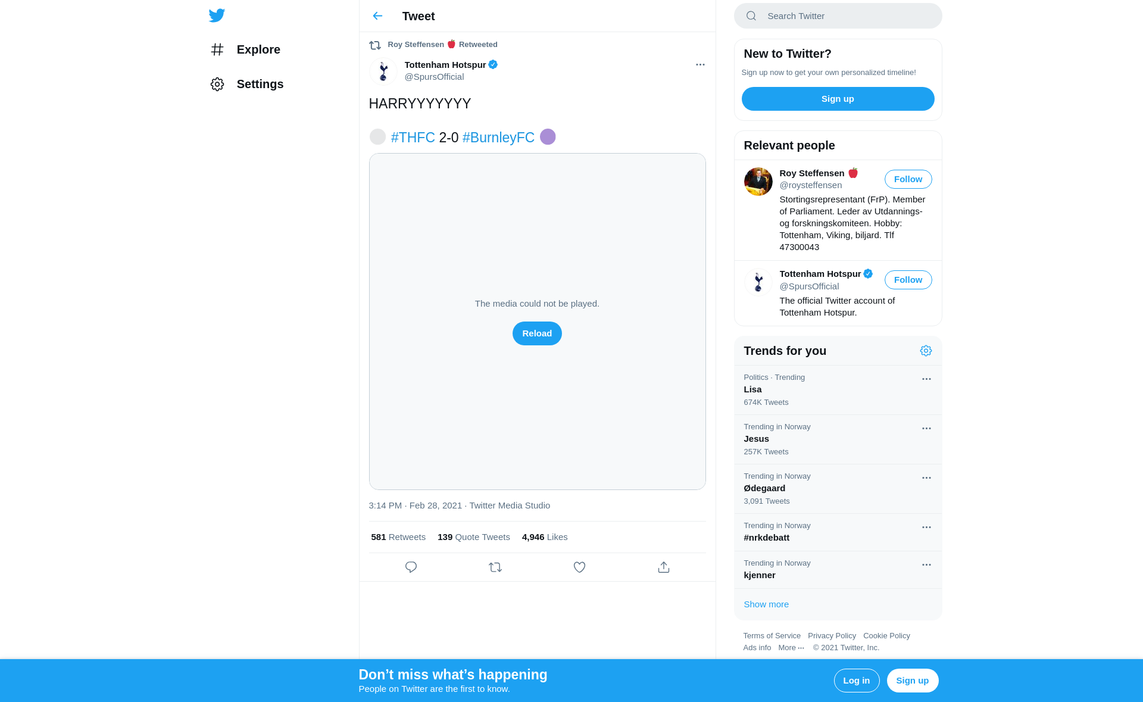Retweet the Tottenham Hotspur tweet
Viewport: 1143px width, 702px height.
[x=495, y=567]
